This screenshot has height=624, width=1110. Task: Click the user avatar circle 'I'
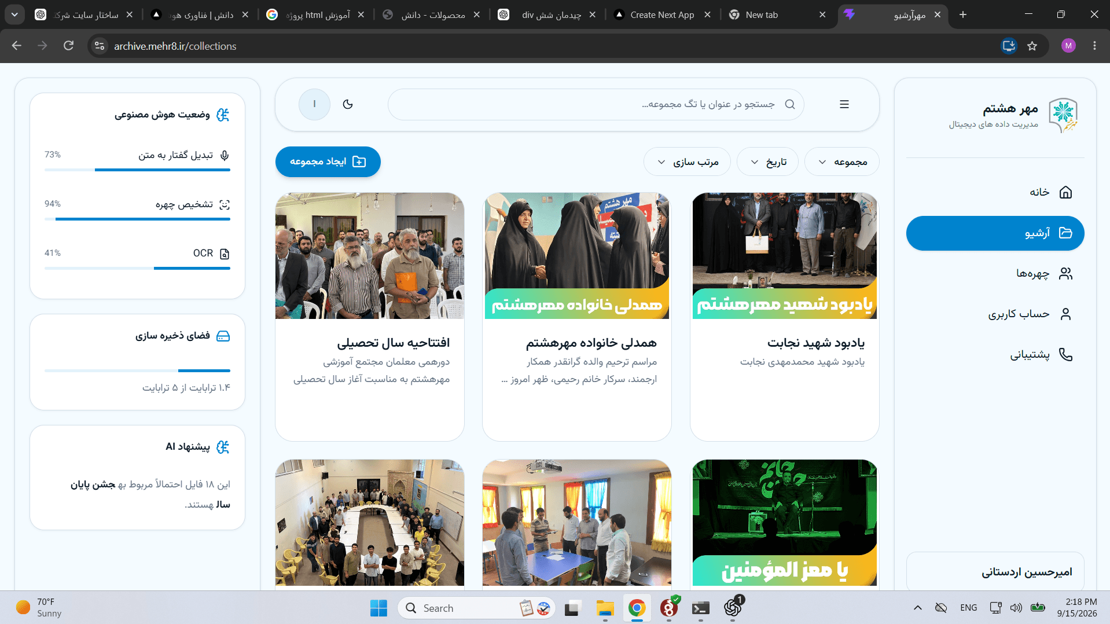[314, 104]
